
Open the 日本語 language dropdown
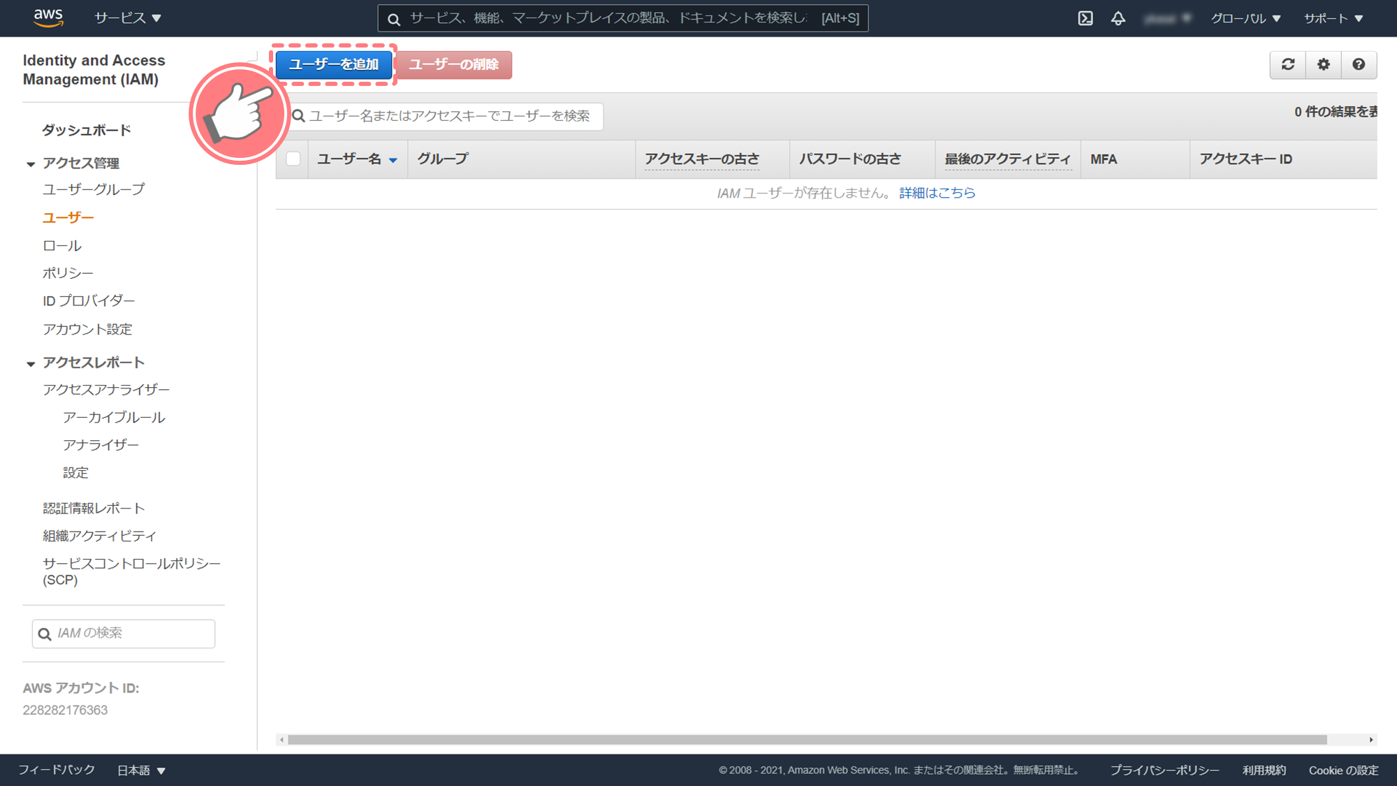(x=141, y=770)
